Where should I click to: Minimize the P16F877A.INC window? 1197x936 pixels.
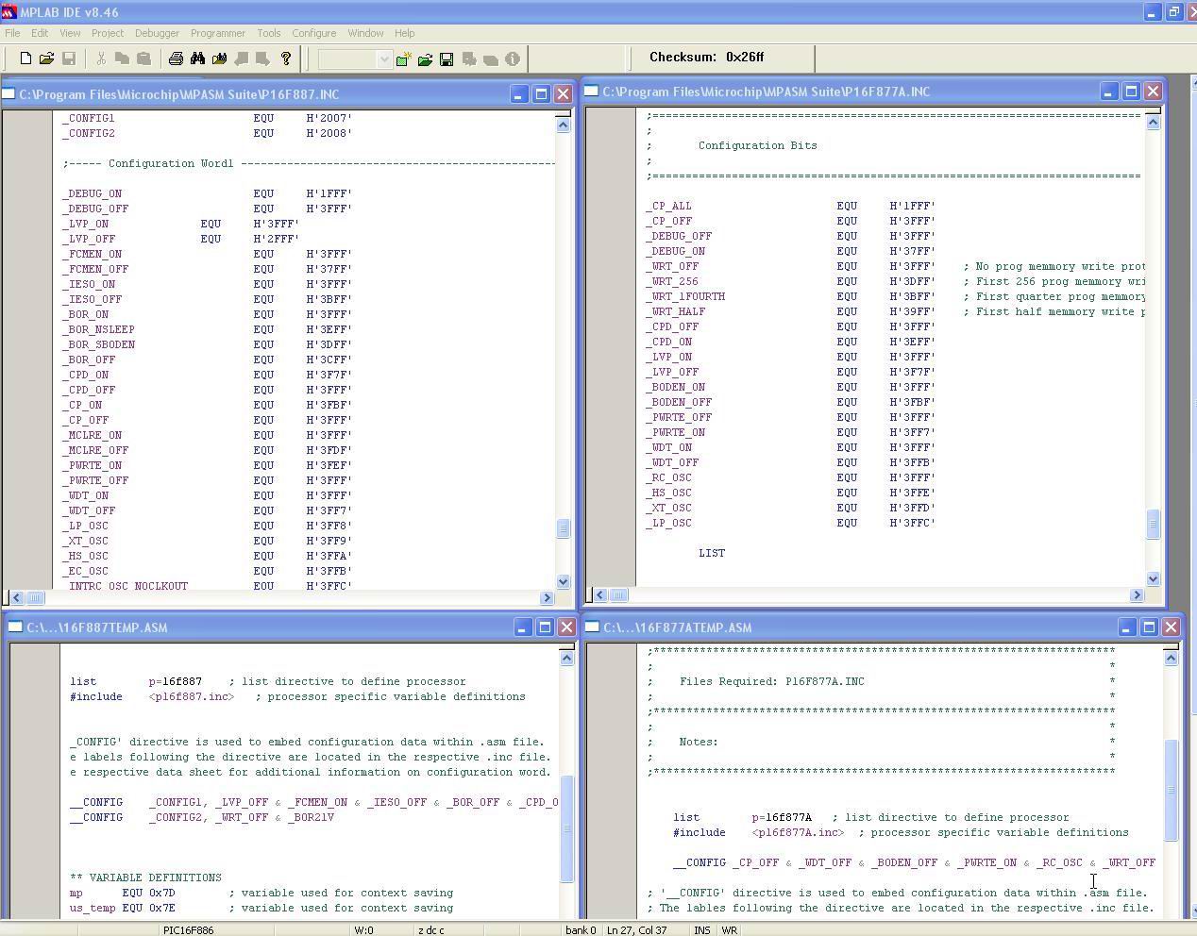click(1108, 92)
